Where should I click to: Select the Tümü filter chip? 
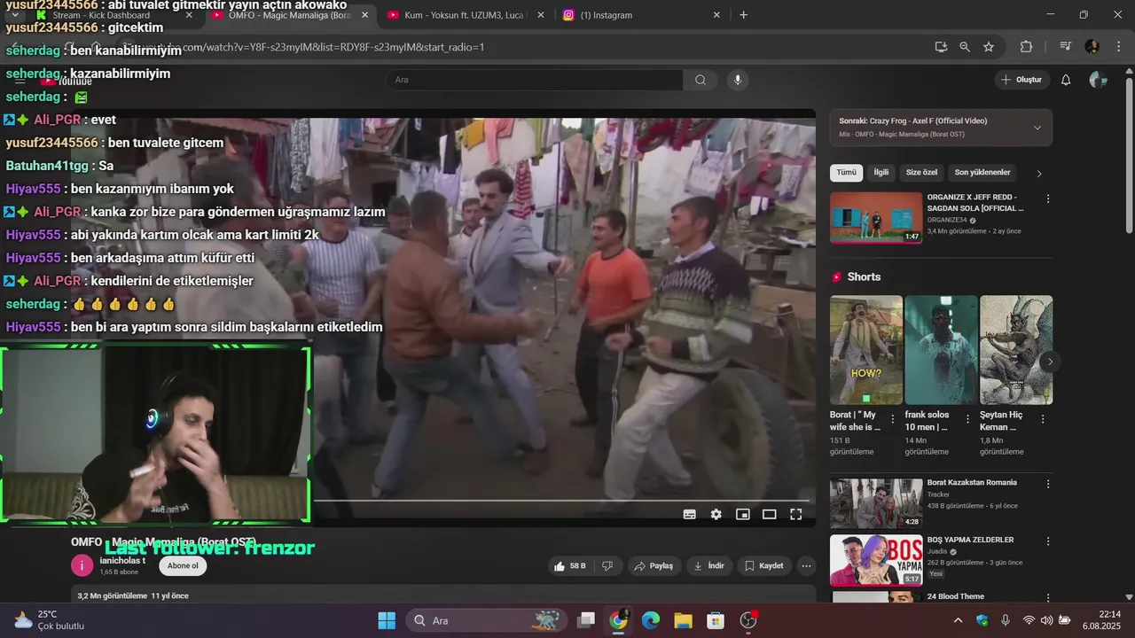847,173
